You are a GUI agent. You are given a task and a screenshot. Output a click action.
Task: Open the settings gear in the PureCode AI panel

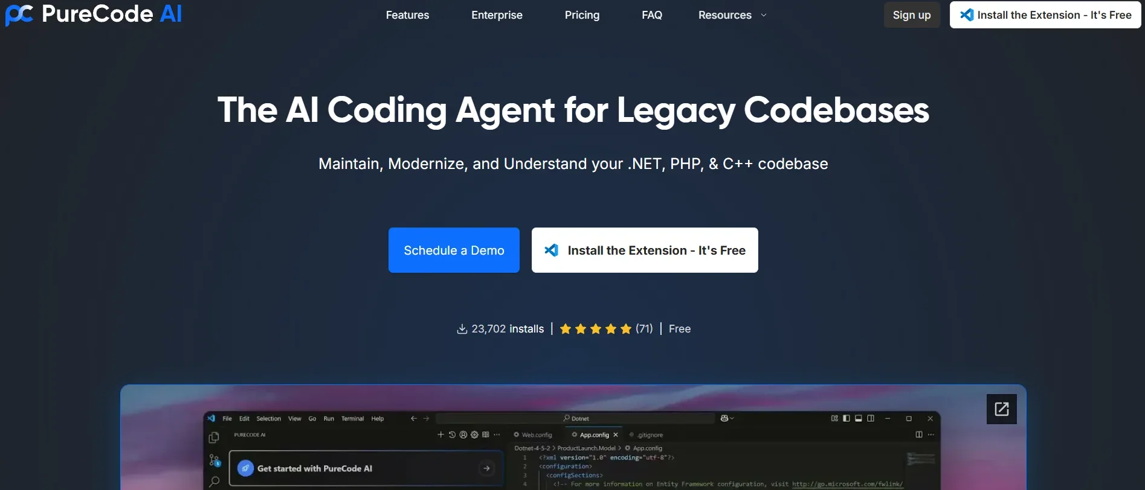point(474,434)
